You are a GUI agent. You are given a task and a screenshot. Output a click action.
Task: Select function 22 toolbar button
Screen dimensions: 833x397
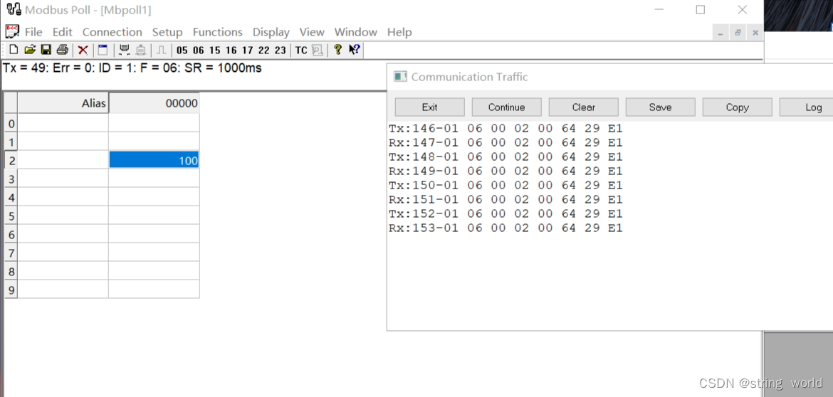tap(264, 51)
